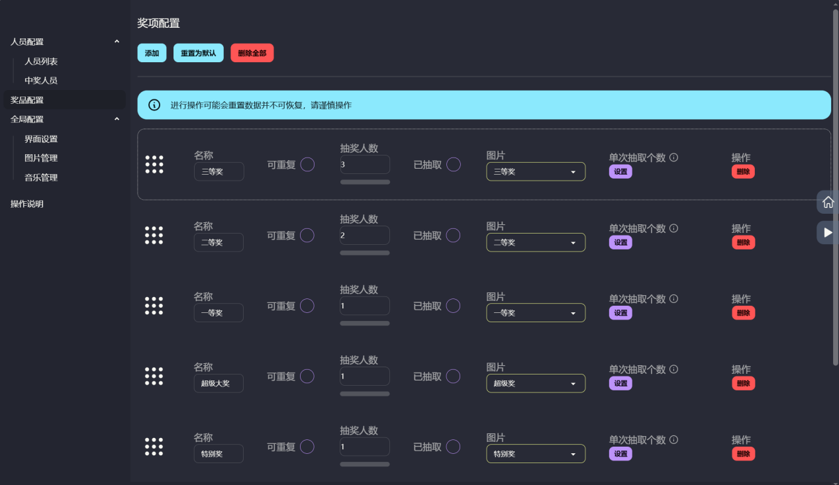The image size is (839, 485).
Task: Open 中奖人员 in the sidebar
Action: coord(41,81)
